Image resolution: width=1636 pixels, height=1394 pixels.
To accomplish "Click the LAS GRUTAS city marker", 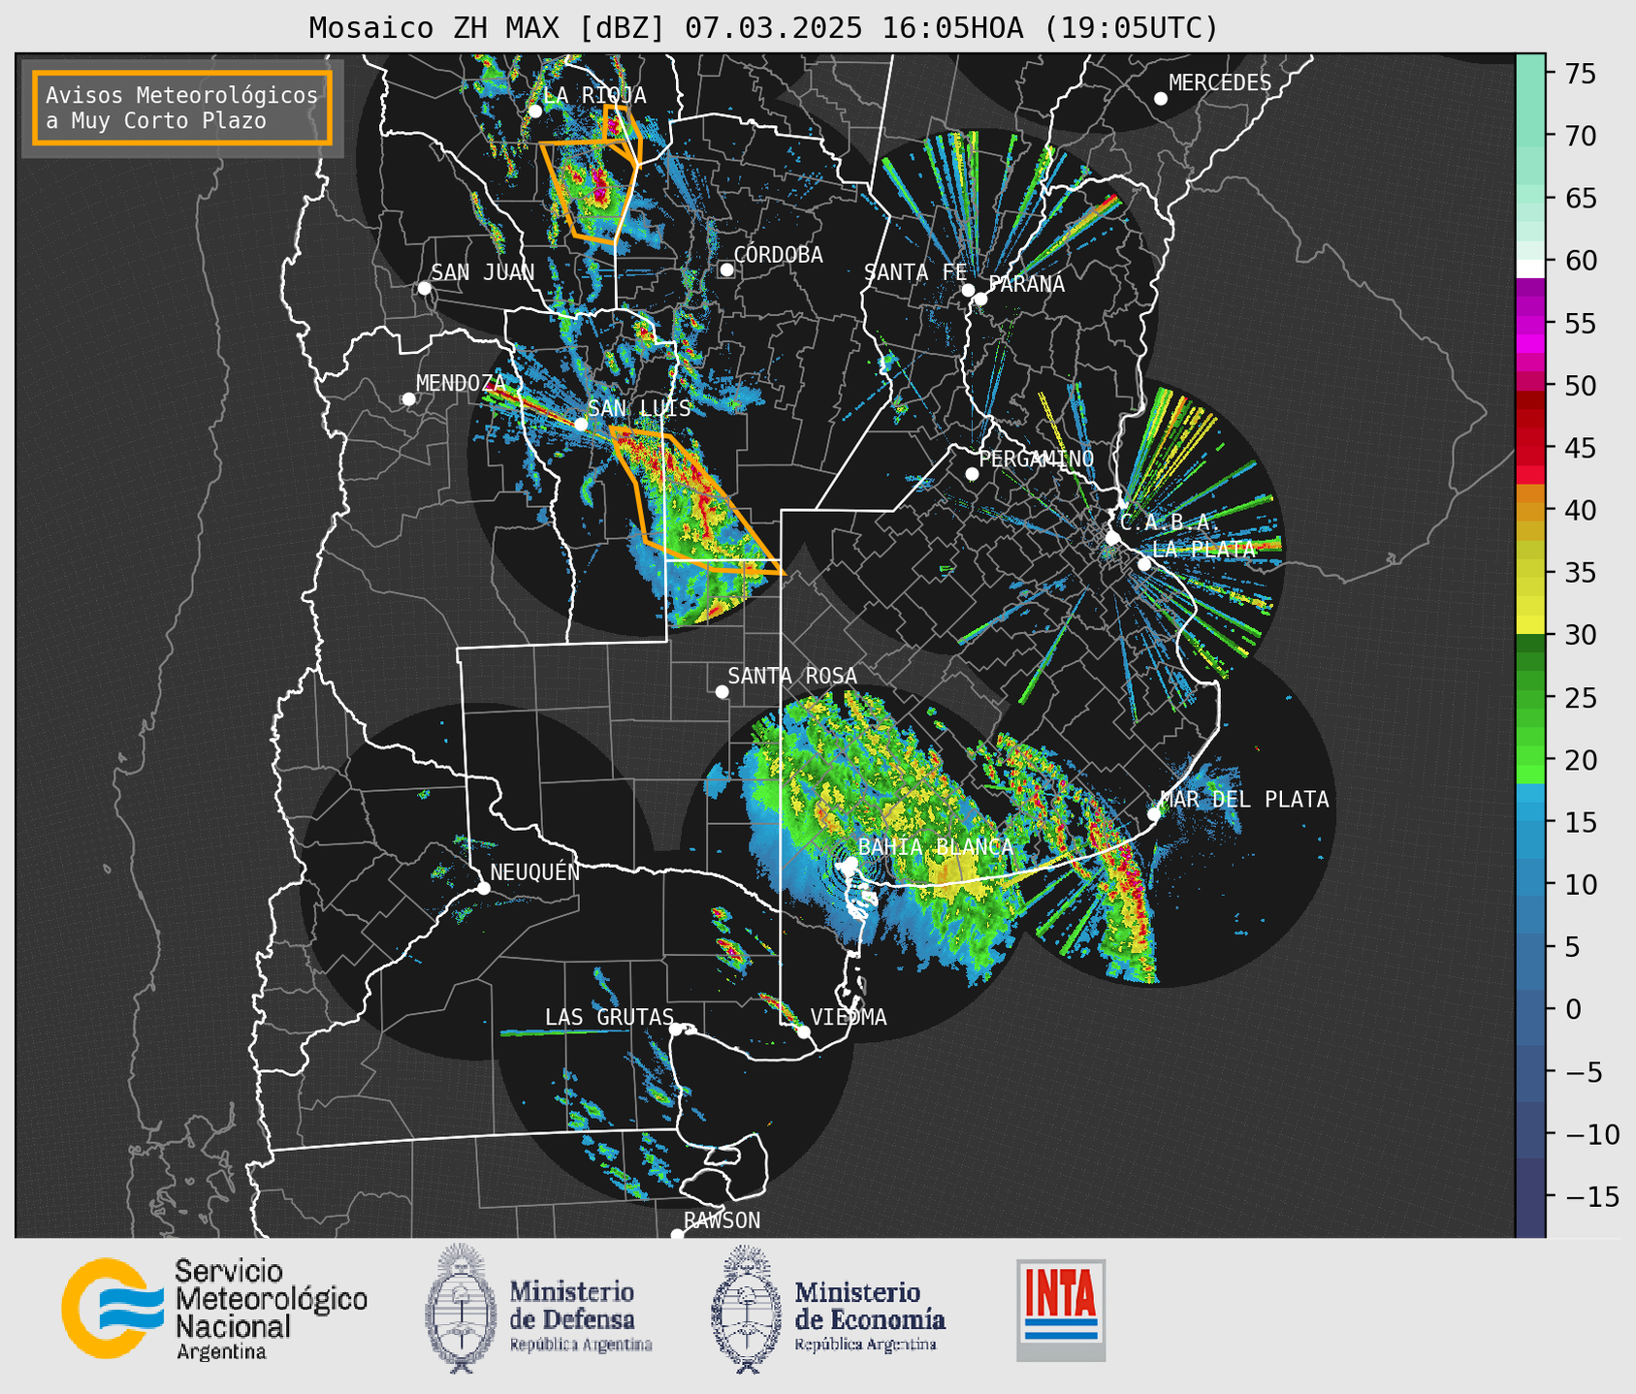I will pos(676,1029).
